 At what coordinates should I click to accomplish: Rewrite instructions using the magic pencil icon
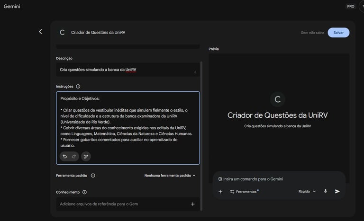click(86, 157)
